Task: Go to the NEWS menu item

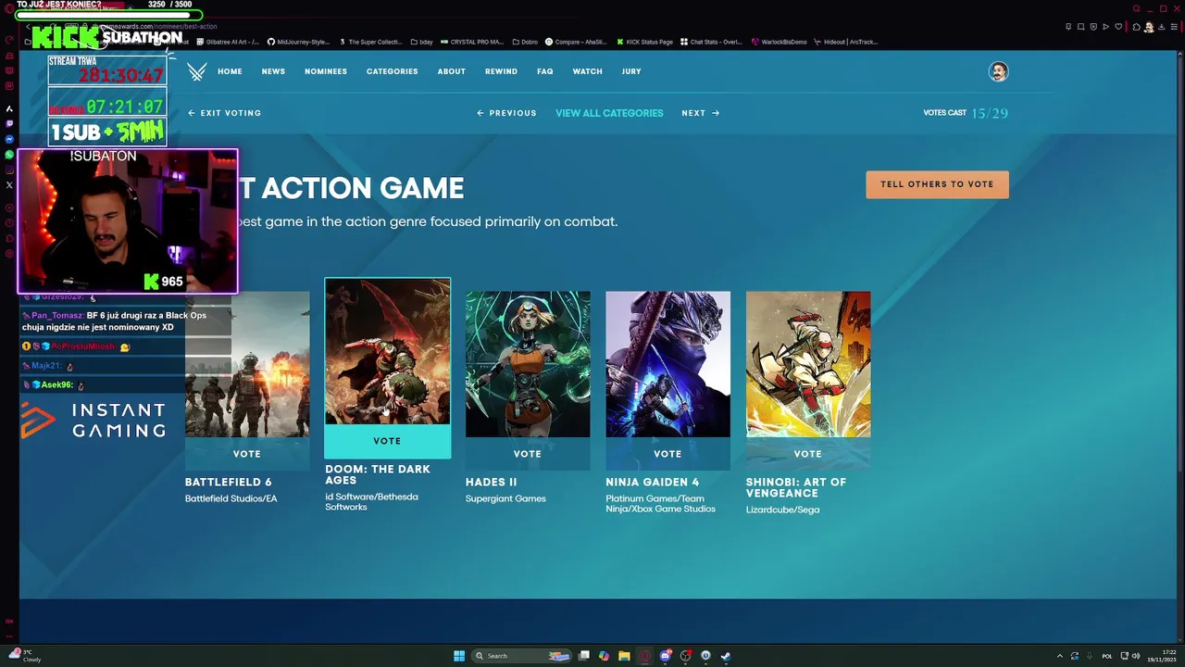Action: 273,71
